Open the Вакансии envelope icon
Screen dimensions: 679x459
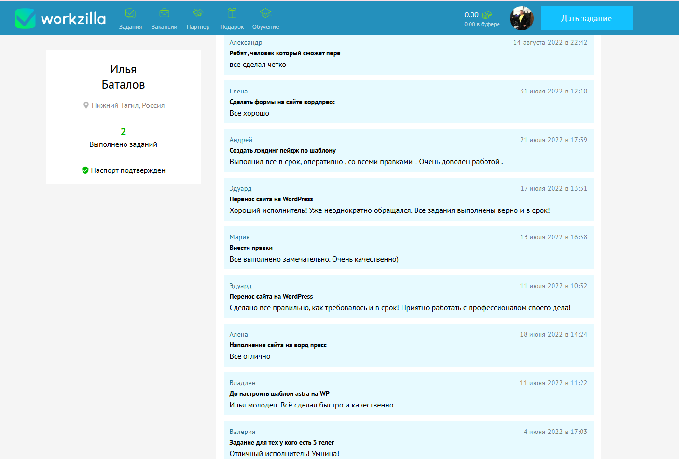[164, 13]
